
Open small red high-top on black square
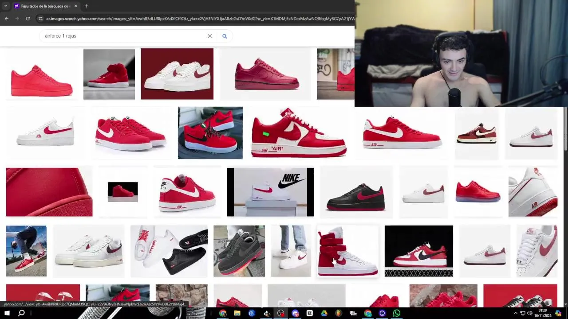pos(123,192)
